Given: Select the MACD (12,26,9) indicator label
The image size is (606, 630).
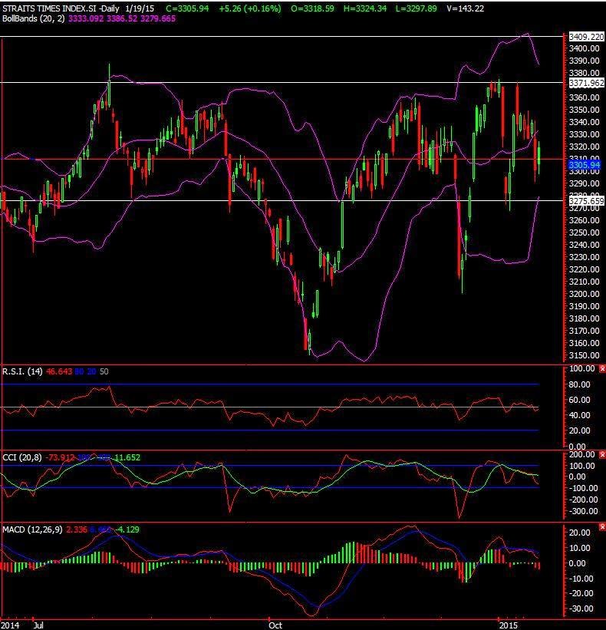Looking at the screenshot, I should [x=32, y=529].
